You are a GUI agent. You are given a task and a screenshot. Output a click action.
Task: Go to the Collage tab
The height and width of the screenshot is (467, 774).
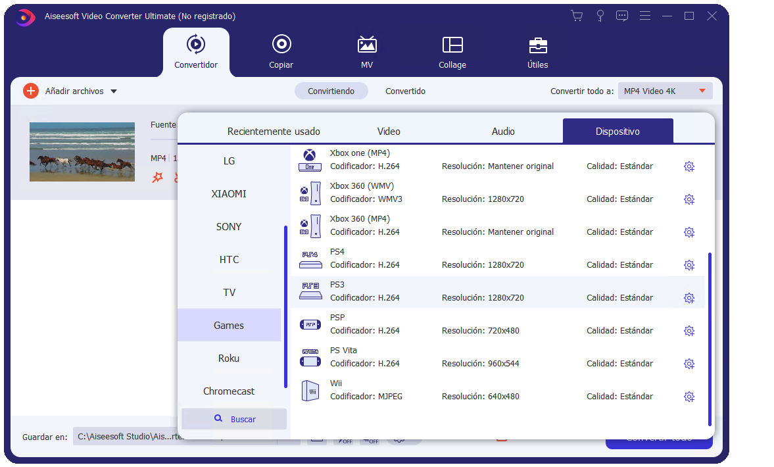tap(452, 52)
